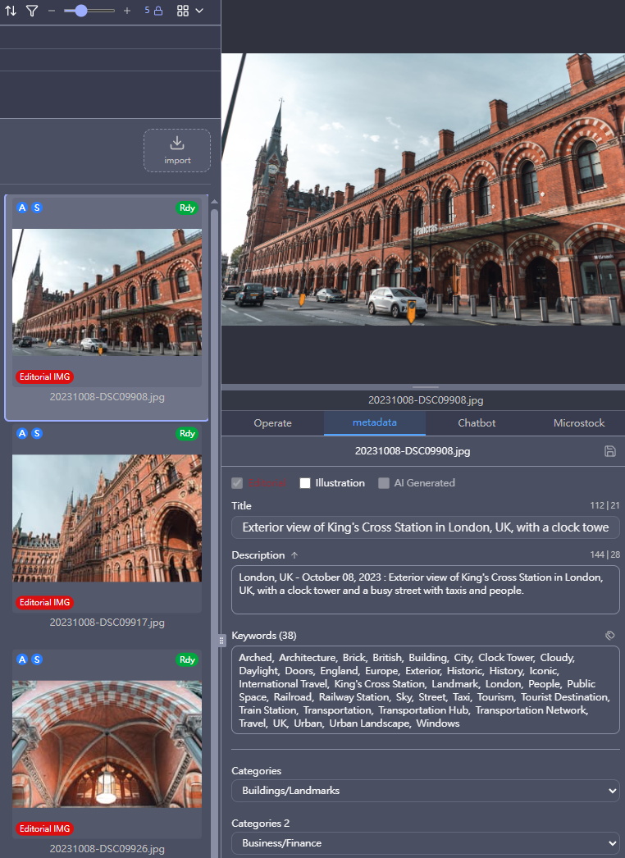
Task: Click the large St Pancras preview image
Action: pyautogui.click(x=423, y=189)
